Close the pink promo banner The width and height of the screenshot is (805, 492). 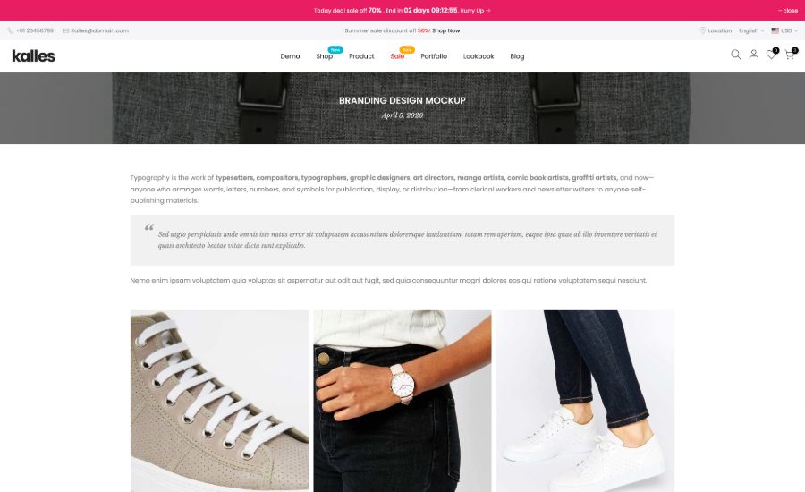tap(787, 10)
